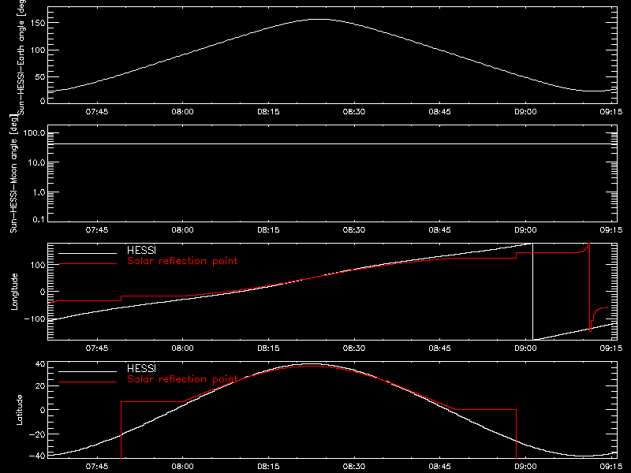Image resolution: width=631 pixels, height=473 pixels.
Task: Click 08:30 time label under Earth angle plot
Action: point(354,112)
